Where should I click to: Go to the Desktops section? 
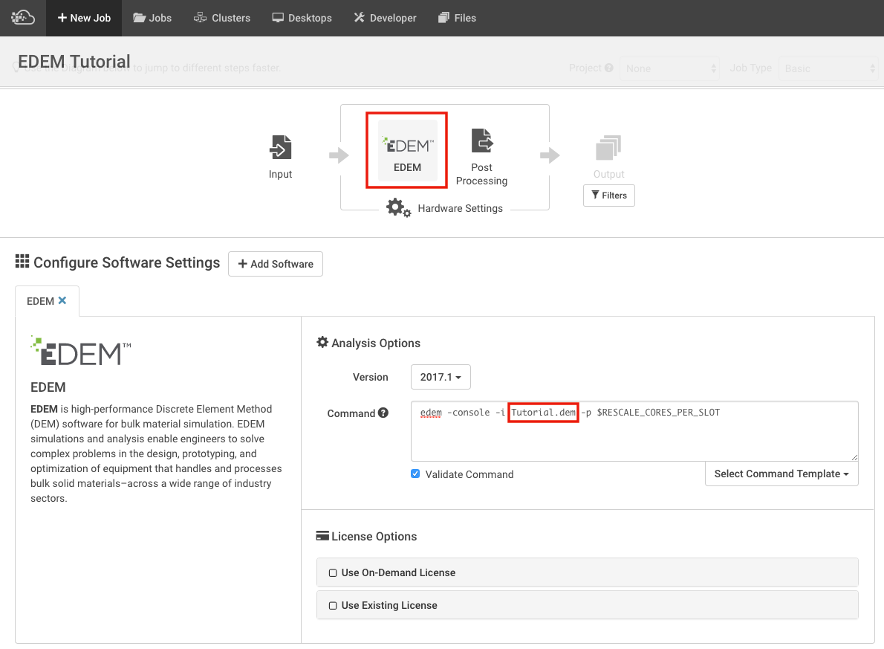[302, 18]
